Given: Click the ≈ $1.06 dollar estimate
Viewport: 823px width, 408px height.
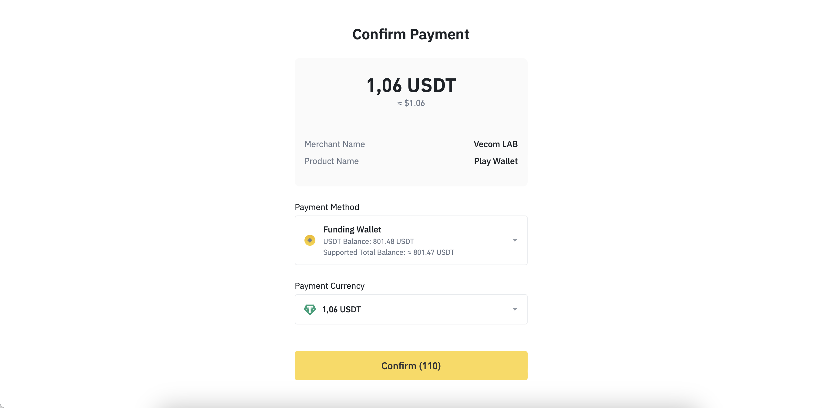Looking at the screenshot, I should 411,103.
